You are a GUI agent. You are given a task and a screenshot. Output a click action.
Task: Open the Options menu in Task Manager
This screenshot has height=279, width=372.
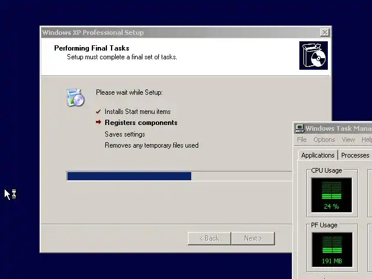tap(324, 139)
